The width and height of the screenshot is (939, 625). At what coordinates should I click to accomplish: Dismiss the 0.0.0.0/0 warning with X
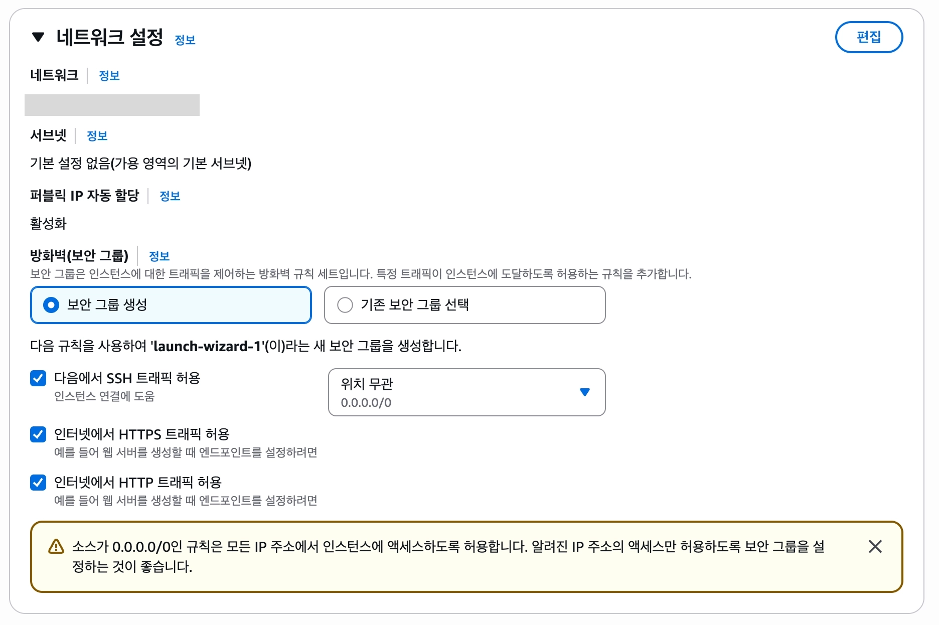875,547
